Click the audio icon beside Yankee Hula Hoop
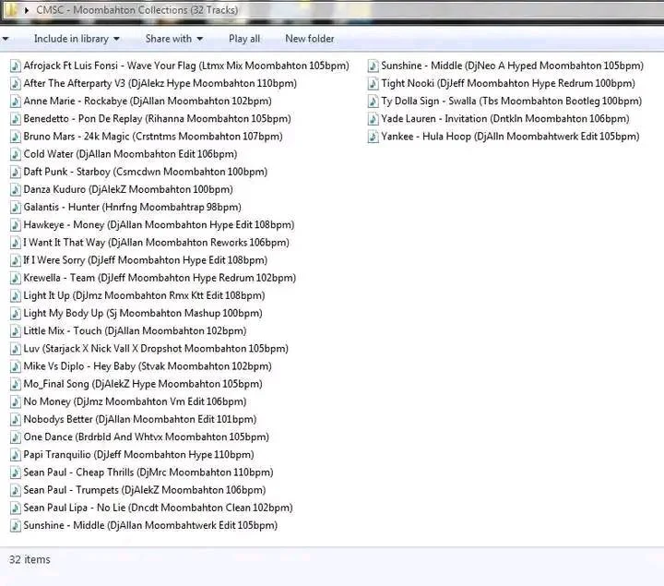 point(373,137)
